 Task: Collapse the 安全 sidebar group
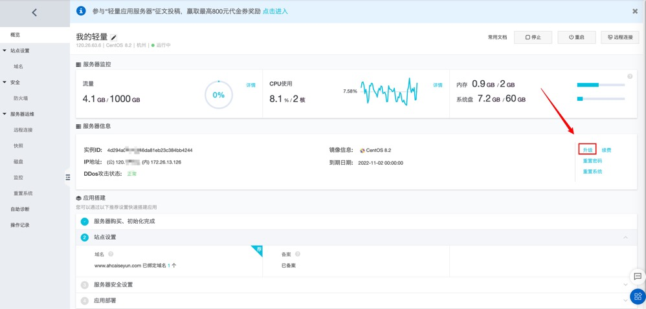coord(5,82)
